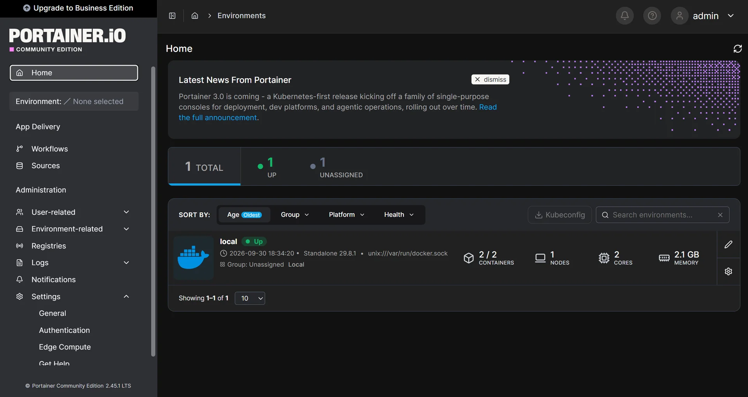748x397 pixels.
Task: Toggle sort by Age Oldest
Action: coord(244,215)
